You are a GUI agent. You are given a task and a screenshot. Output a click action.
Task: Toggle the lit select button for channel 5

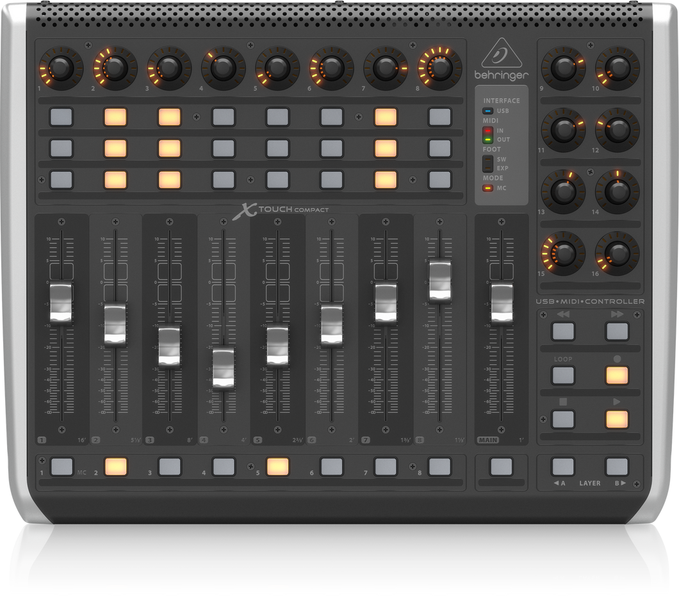pyautogui.click(x=277, y=467)
